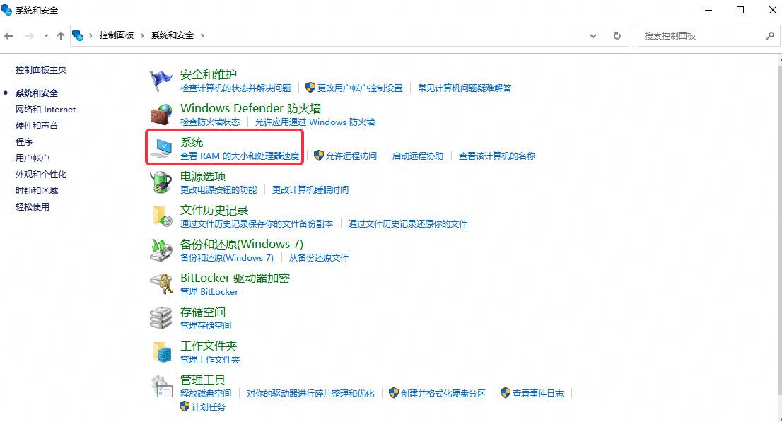Screen dimensions: 782x422
Task: Go to 时钟和区域 category
Action: 36,191
